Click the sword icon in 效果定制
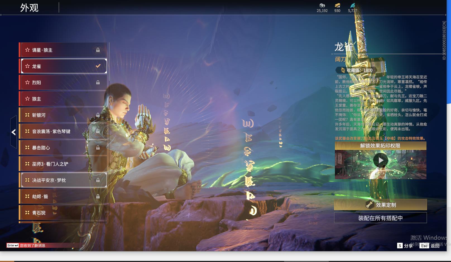Screen dimensions: 451x262 pos(370,205)
